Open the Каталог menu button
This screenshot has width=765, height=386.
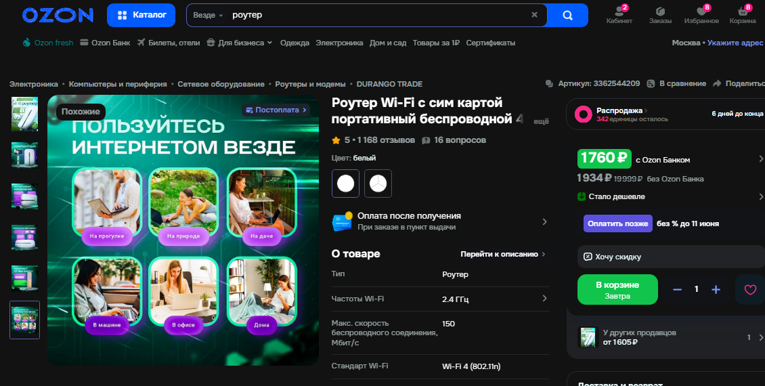pos(141,15)
